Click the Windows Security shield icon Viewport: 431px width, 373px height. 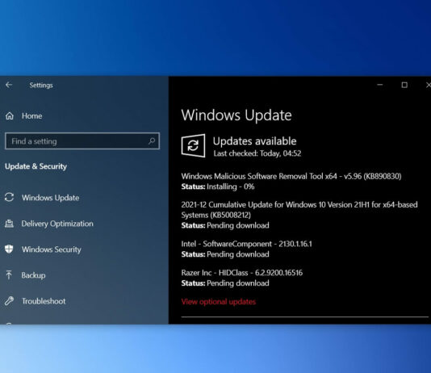pos(9,249)
